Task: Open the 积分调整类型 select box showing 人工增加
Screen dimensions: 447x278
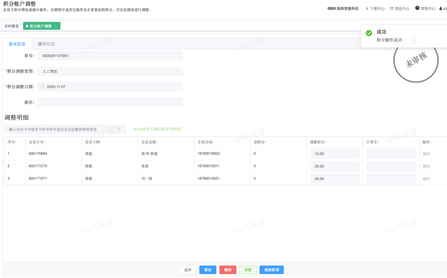Action: (110, 71)
